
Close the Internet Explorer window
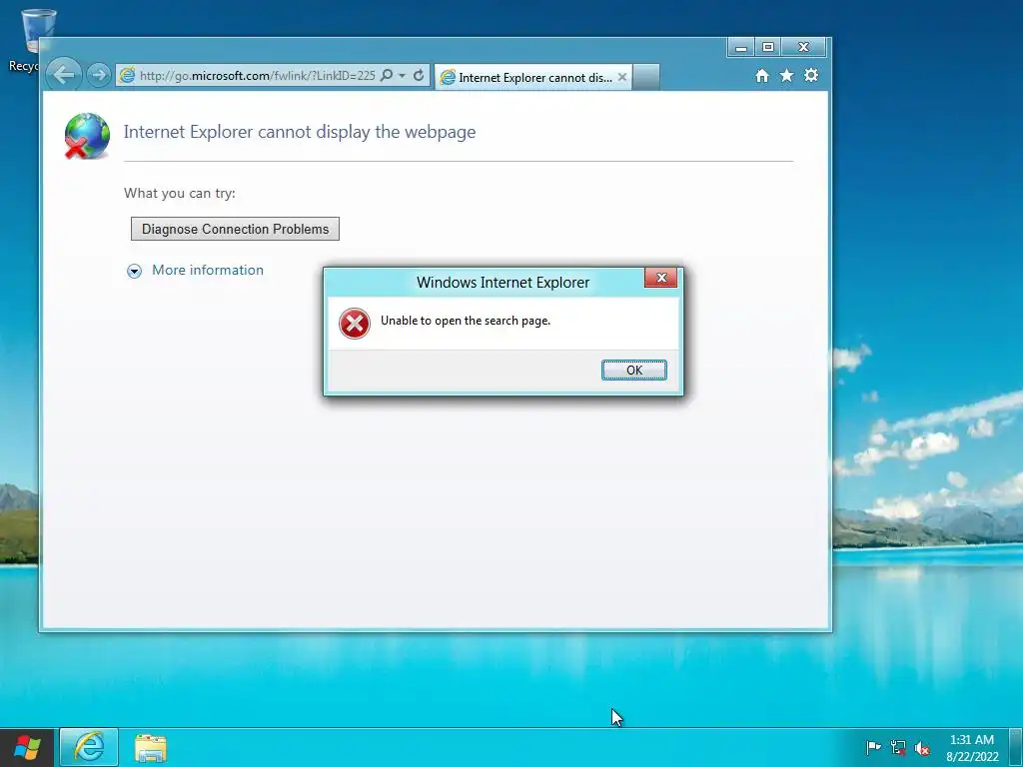pyautogui.click(x=804, y=47)
